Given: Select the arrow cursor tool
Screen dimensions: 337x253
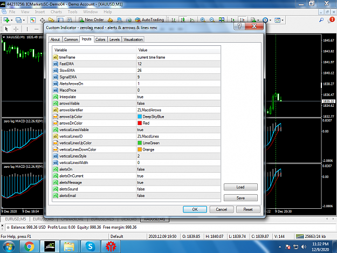Looking at the screenshot, I should coord(6,29).
